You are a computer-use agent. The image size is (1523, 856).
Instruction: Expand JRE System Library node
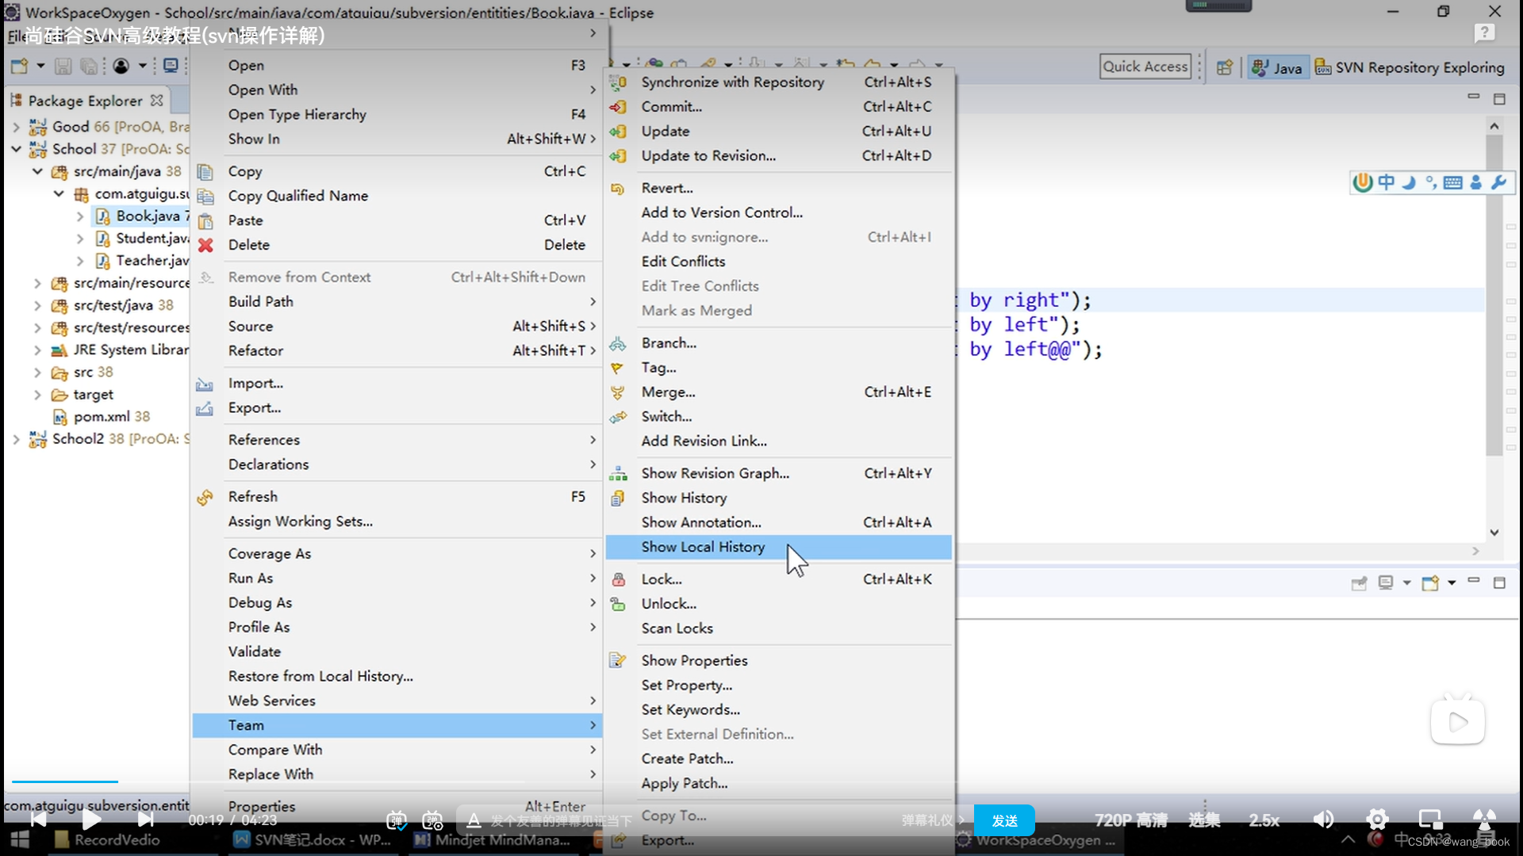37,350
